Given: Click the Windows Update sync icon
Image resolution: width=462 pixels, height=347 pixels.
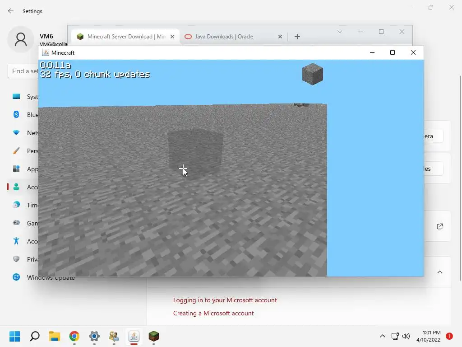Looking at the screenshot, I should [16, 277].
